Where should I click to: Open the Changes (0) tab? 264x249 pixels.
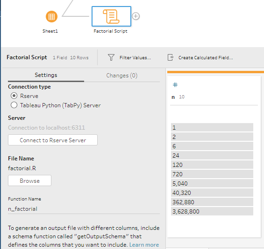[122, 76]
